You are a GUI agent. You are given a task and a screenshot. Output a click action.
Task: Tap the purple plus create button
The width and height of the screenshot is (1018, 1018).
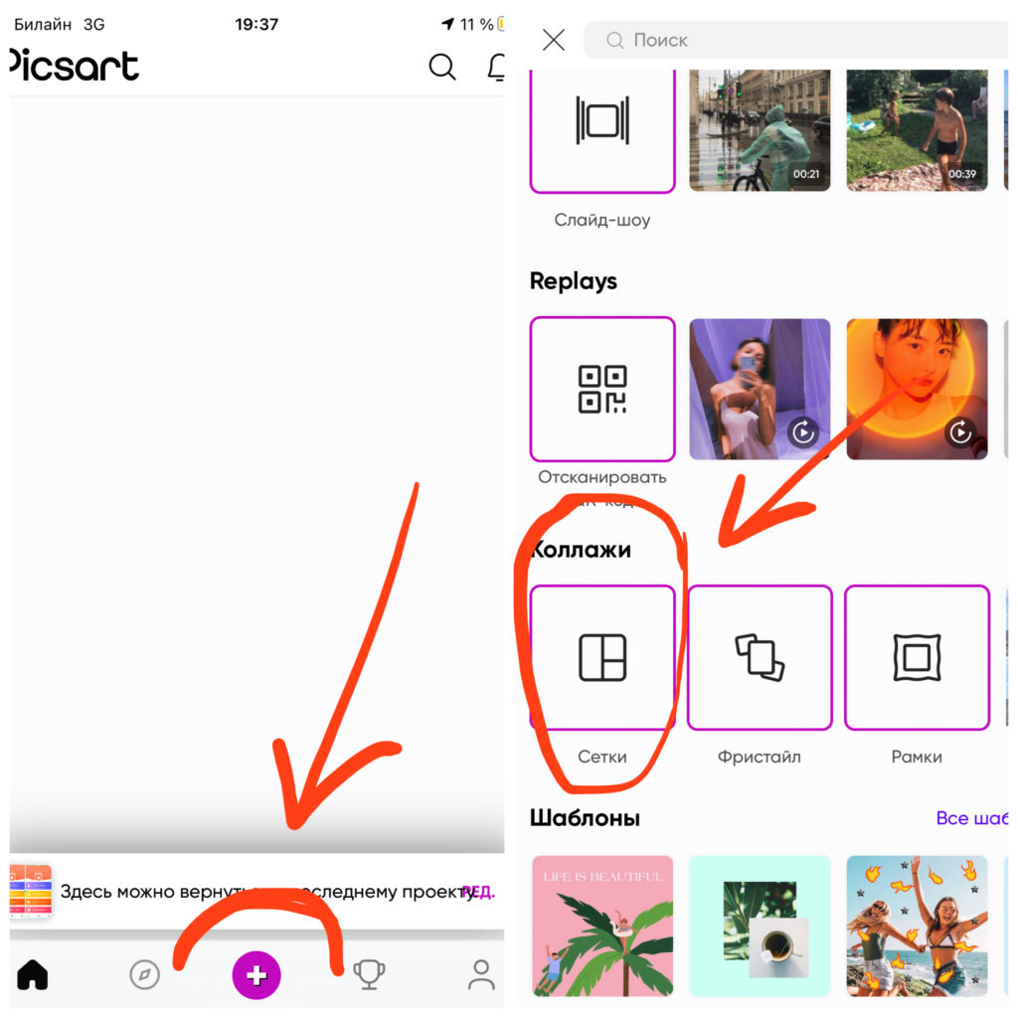256,974
